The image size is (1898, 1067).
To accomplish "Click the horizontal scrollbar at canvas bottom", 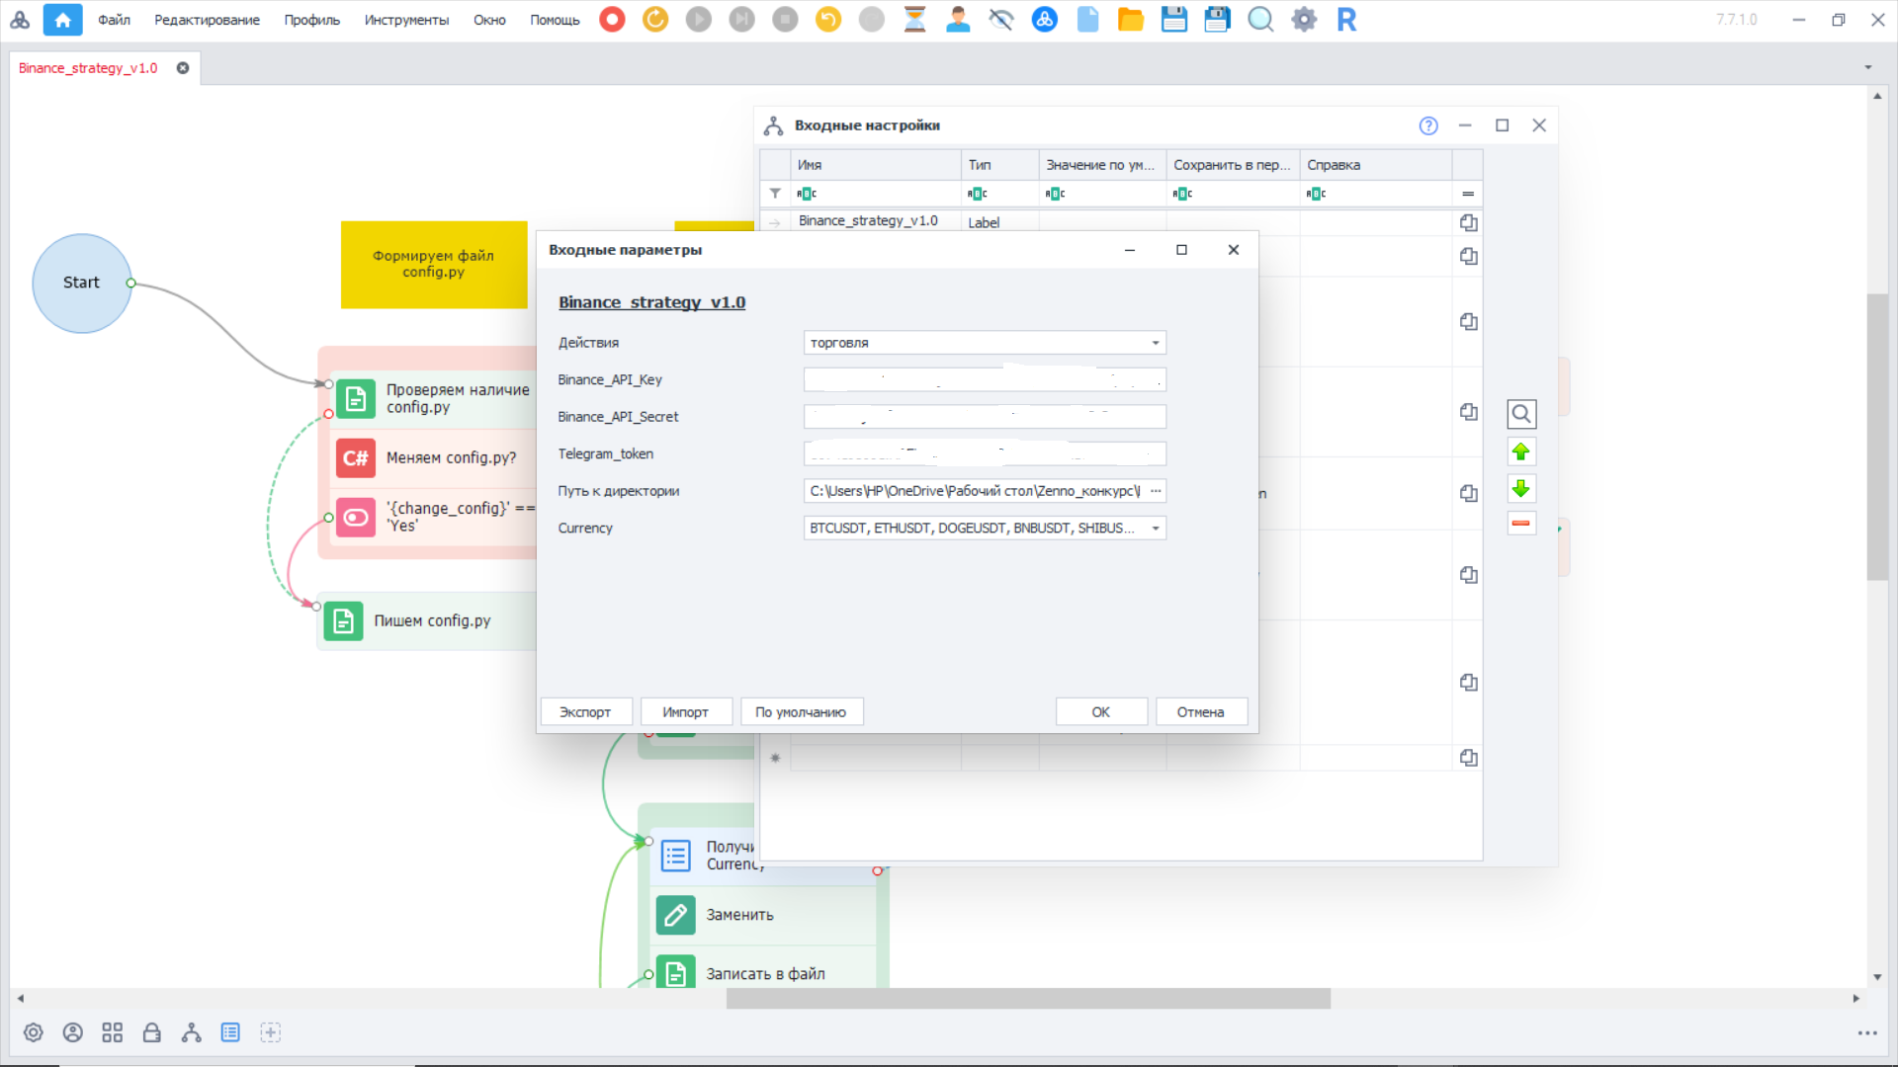I will (x=1028, y=999).
